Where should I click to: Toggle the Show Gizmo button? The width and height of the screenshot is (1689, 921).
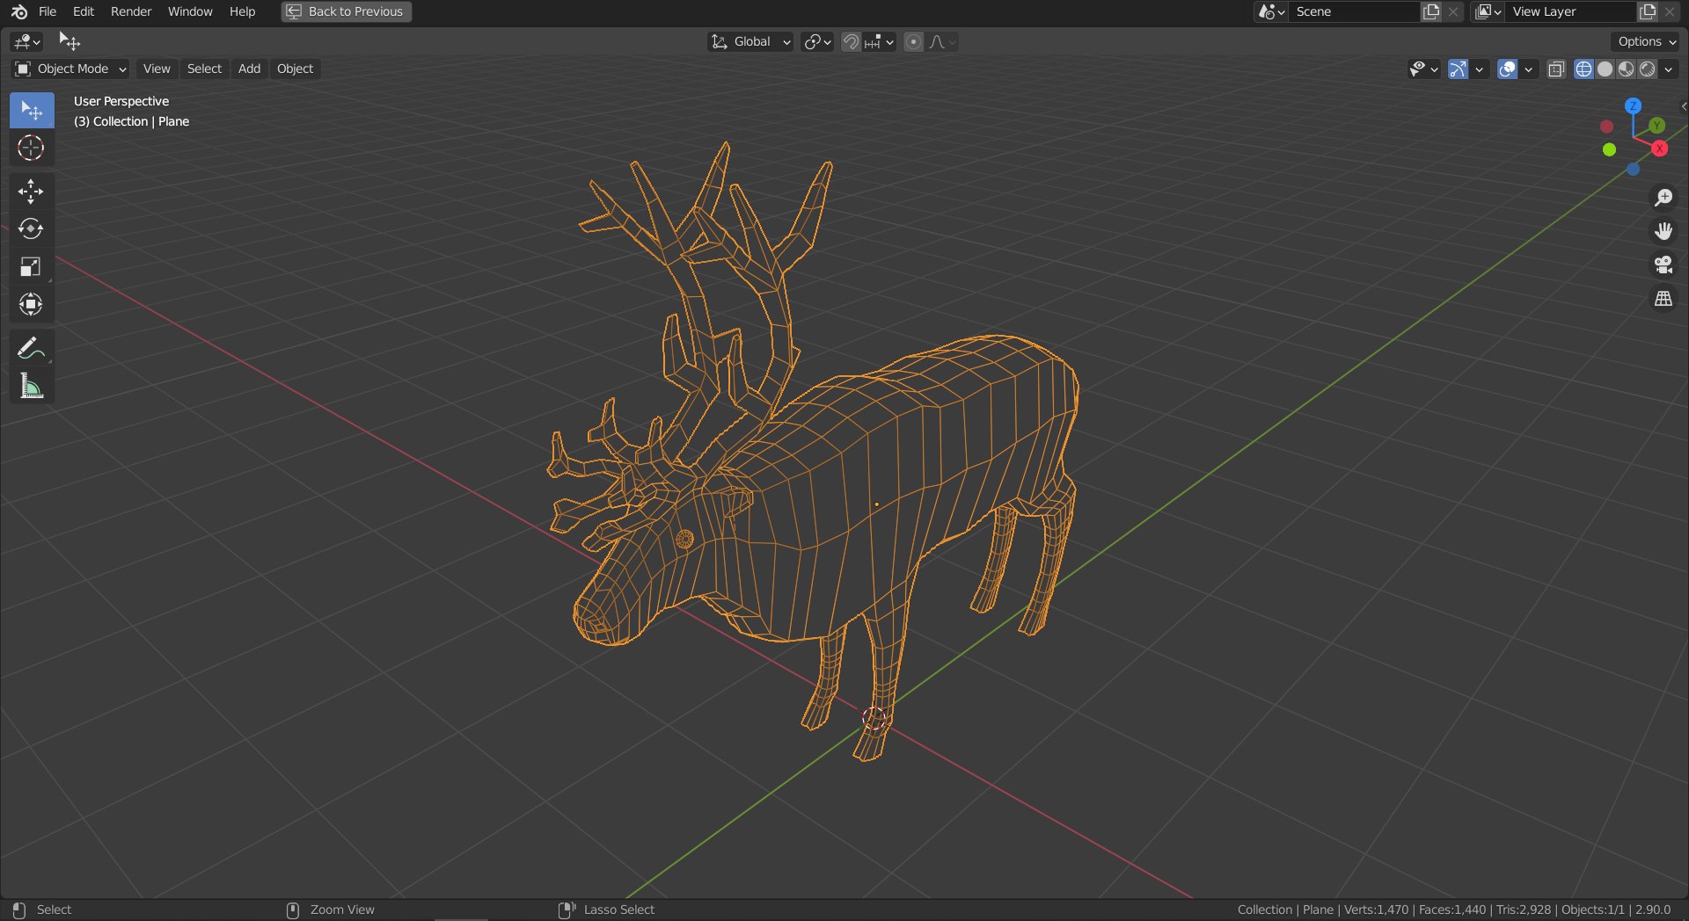click(1458, 69)
